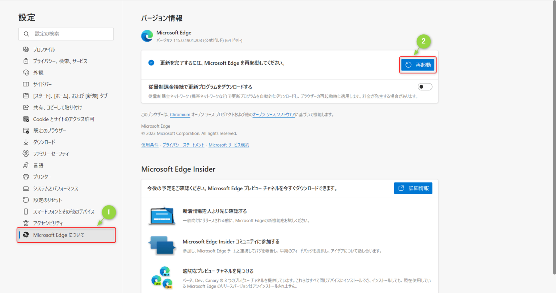The height and width of the screenshot is (293, 556).
Task: Enable downloading updates over metered connections
Action: pos(425,86)
